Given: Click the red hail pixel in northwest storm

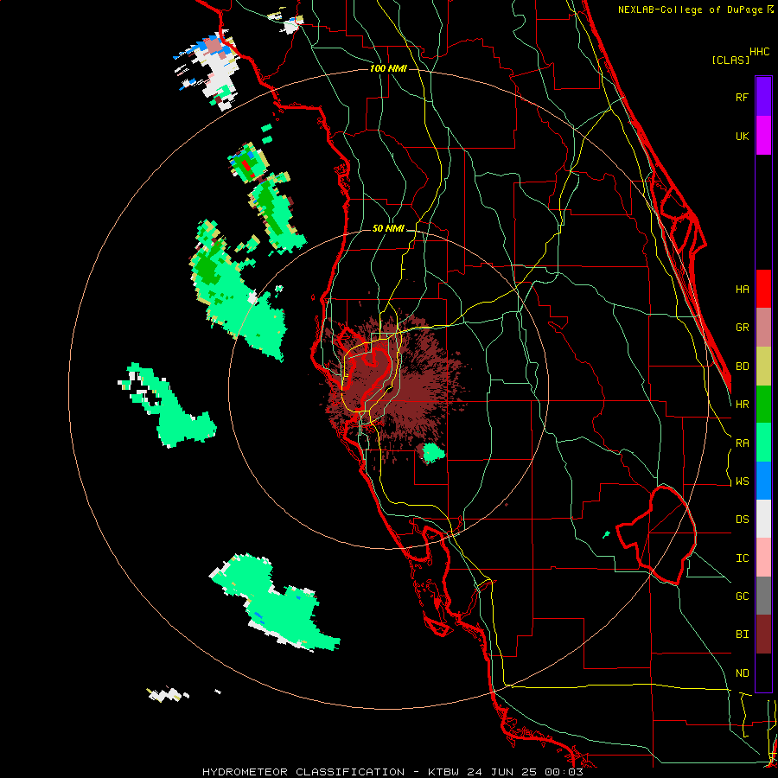Looking at the screenshot, I should (246, 166).
